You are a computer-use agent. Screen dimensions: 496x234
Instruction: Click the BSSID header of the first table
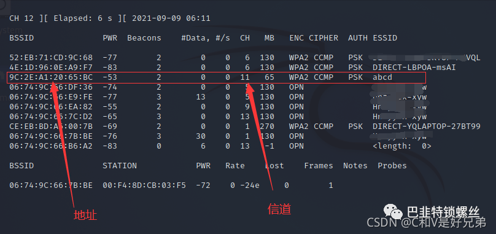21,38
